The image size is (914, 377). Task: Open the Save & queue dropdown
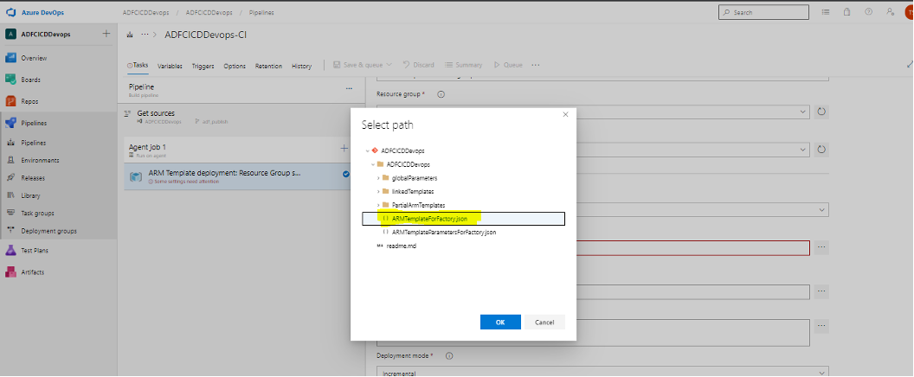363,65
